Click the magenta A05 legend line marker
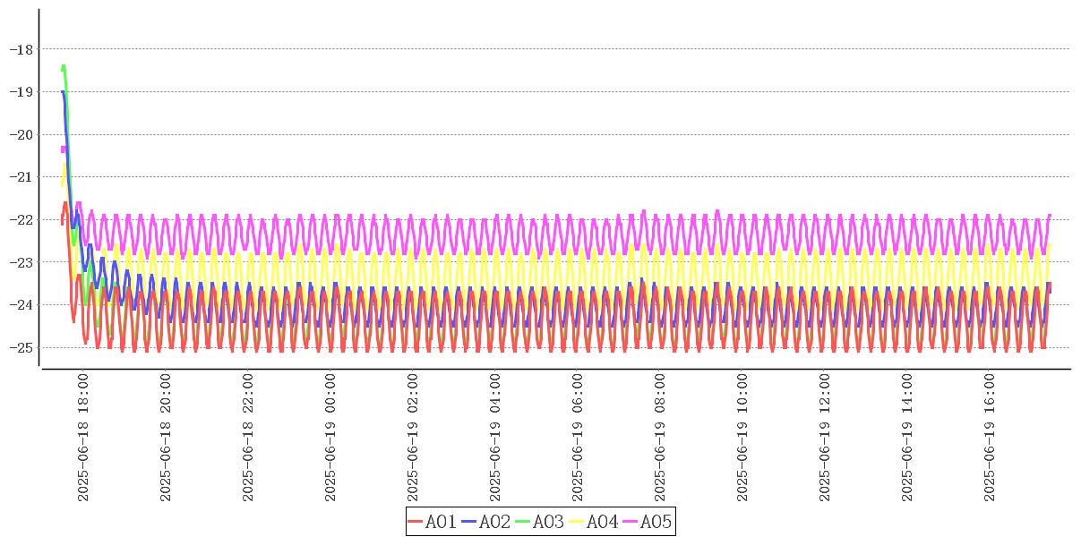 click(631, 522)
